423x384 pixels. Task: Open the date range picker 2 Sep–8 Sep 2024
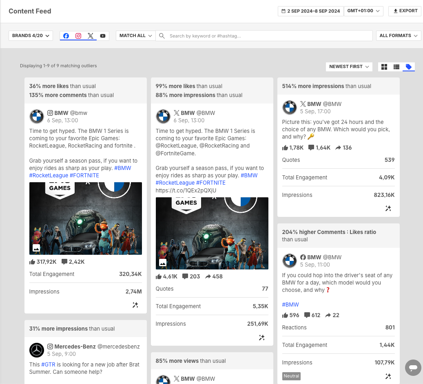pos(311,11)
